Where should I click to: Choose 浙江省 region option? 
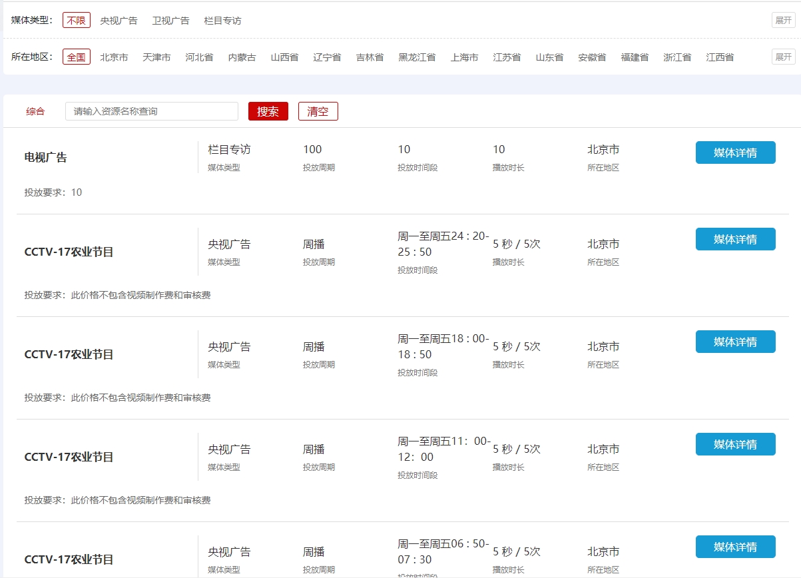pyautogui.click(x=677, y=57)
